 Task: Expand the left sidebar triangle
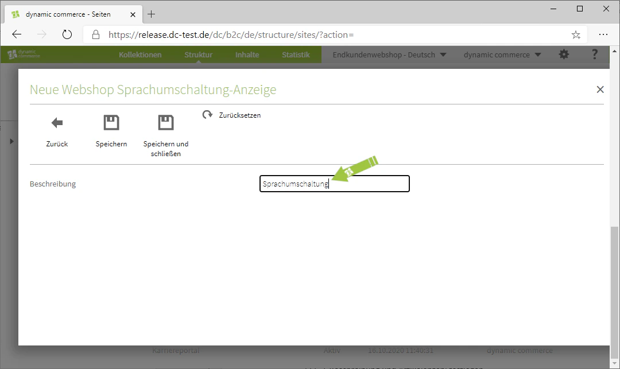(11, 141)
